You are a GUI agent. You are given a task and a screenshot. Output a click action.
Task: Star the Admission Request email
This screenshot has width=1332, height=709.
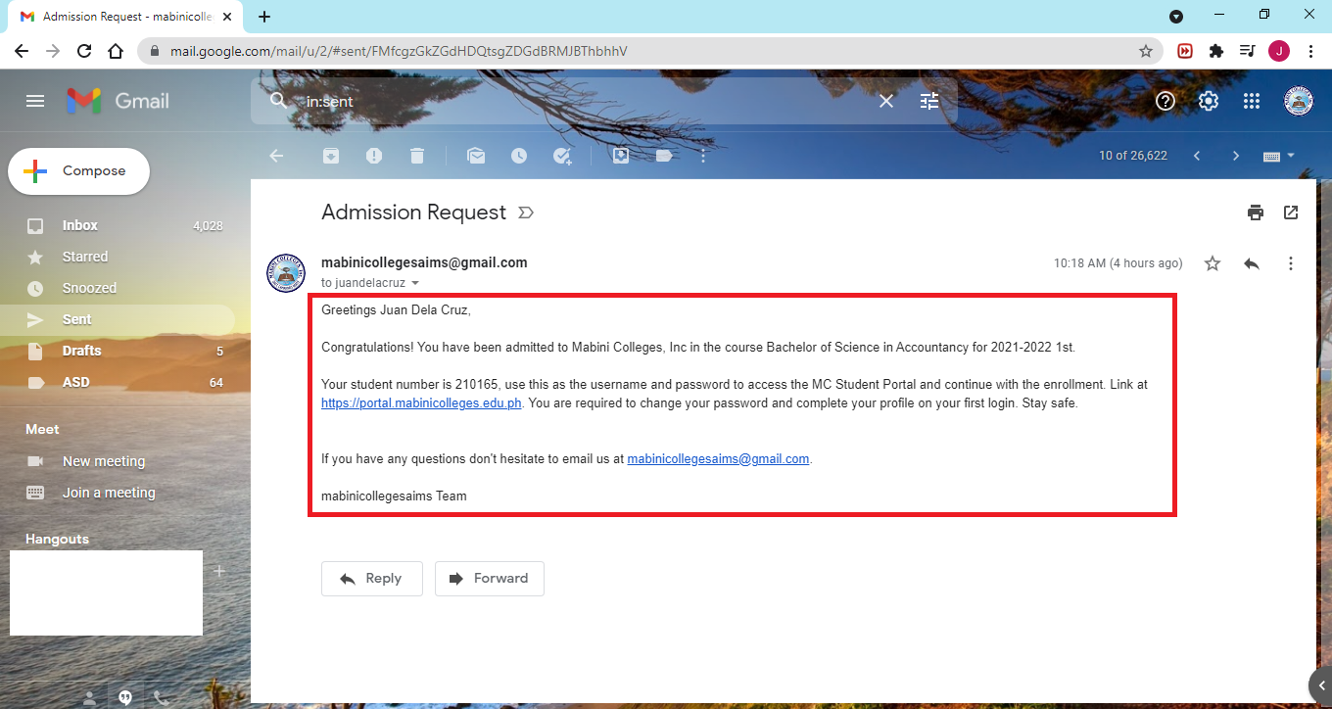1213,263
